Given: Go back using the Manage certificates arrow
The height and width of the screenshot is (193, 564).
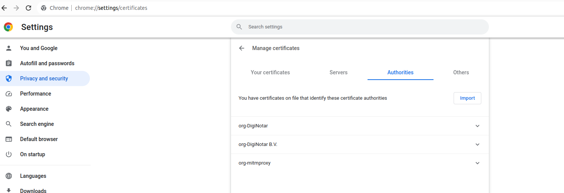Looking at the screenshot, I should click(242, 48).
